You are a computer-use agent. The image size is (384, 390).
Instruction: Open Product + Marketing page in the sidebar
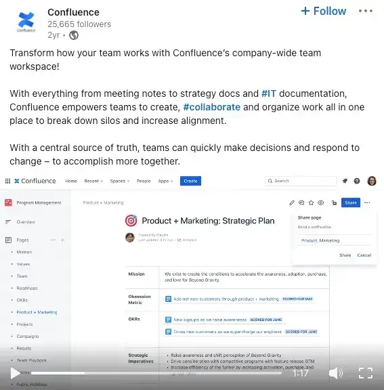coord(37,312)
